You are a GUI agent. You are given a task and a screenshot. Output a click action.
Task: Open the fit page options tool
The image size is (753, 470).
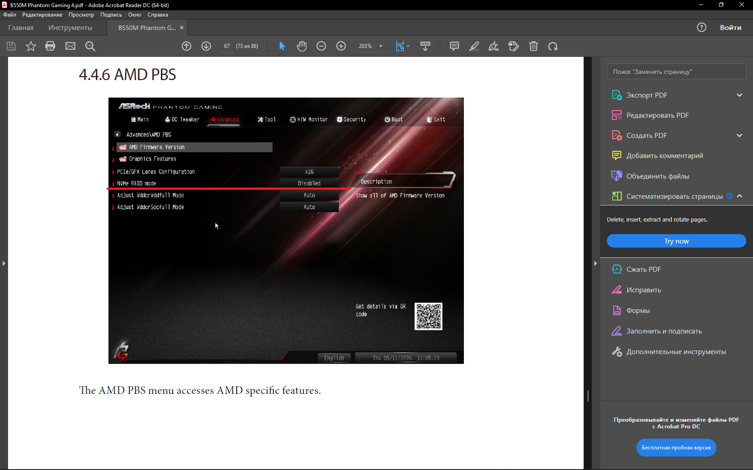(x=402, y=46)
